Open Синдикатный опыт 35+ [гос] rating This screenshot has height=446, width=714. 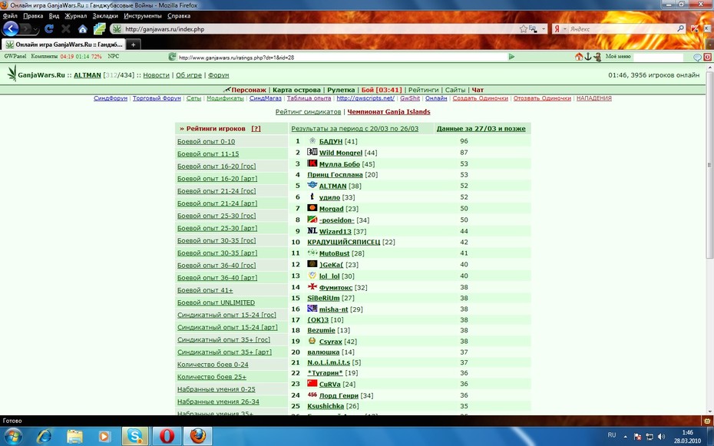(223, 339)
